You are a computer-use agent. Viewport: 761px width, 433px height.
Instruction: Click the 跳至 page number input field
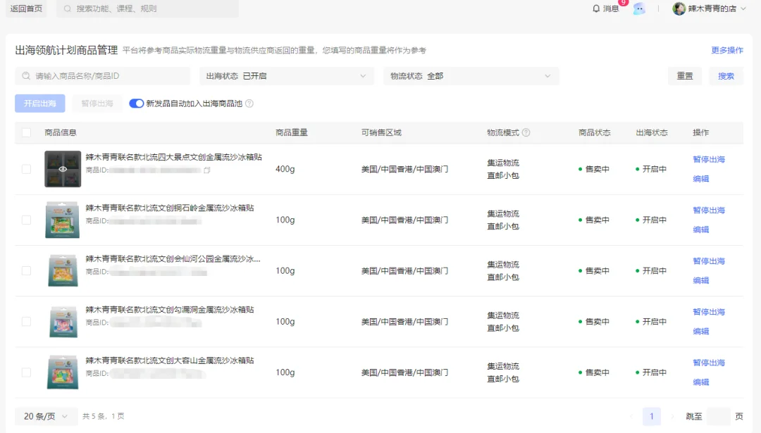(x=719, y=416)
